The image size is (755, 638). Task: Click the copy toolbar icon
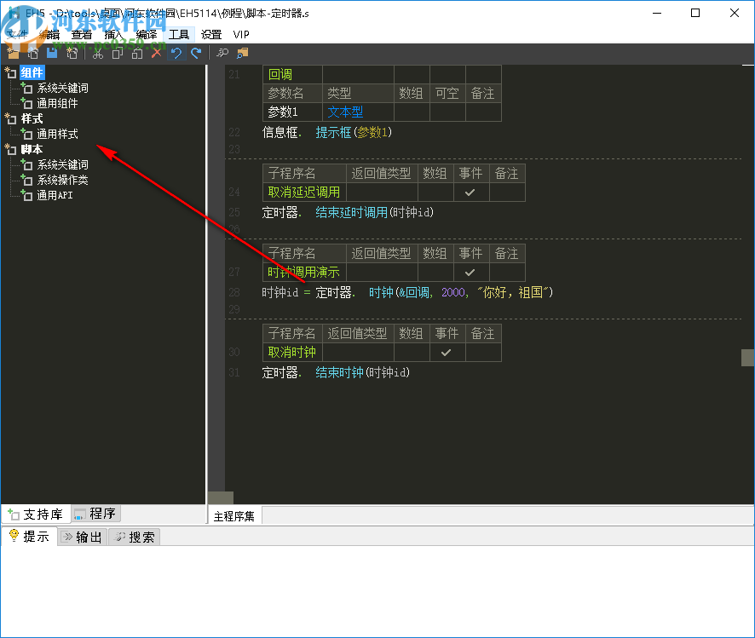click(x=117, y=53)
